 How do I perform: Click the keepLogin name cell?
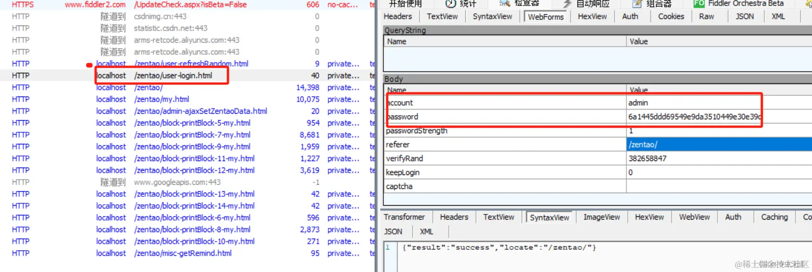(x=505, y=172)
